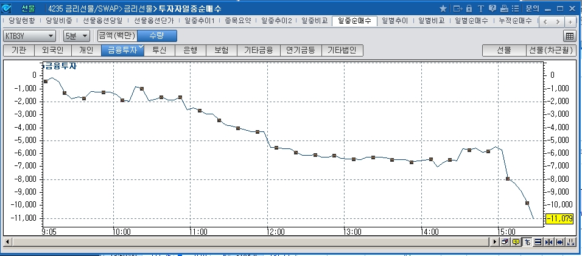Switch to the 일중비교 tab

pyautogui.click(x=314, y=21)
